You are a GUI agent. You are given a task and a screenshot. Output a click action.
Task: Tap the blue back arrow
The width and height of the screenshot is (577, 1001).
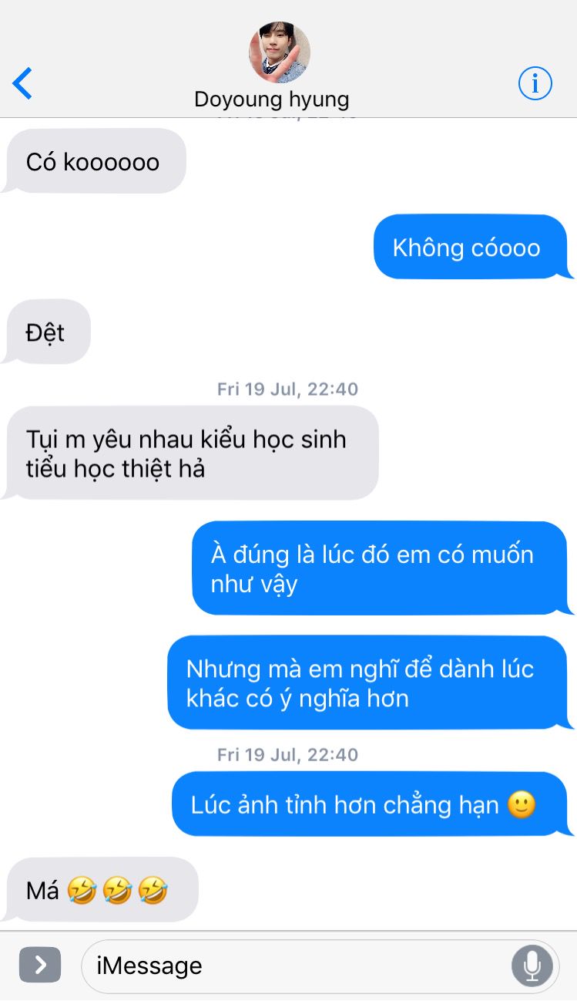pos(22,83)
